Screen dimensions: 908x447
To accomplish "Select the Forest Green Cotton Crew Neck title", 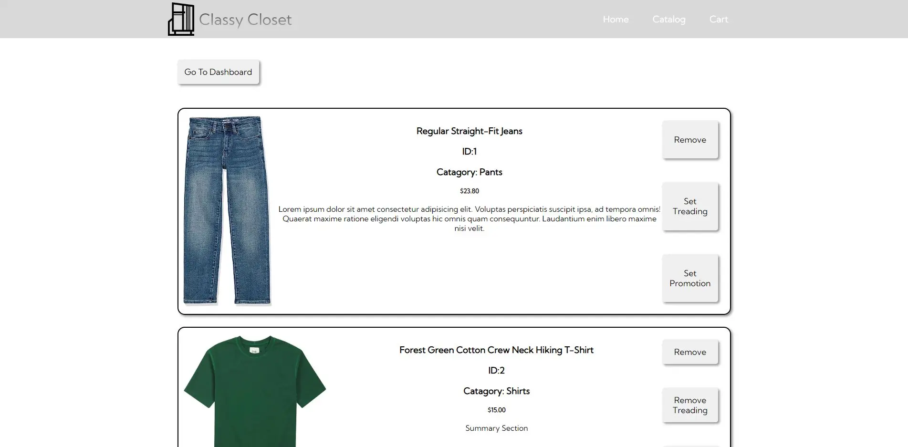I will 496,350.
